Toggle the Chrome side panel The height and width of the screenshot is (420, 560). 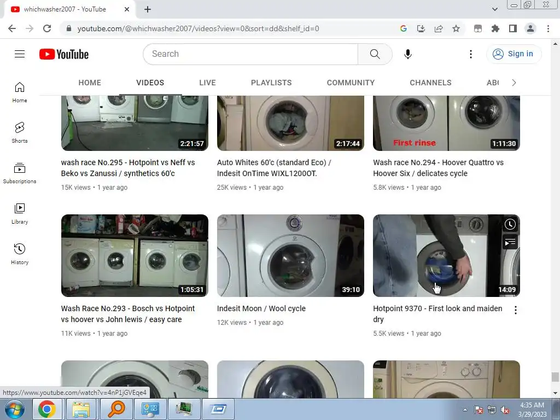point(513,28)
